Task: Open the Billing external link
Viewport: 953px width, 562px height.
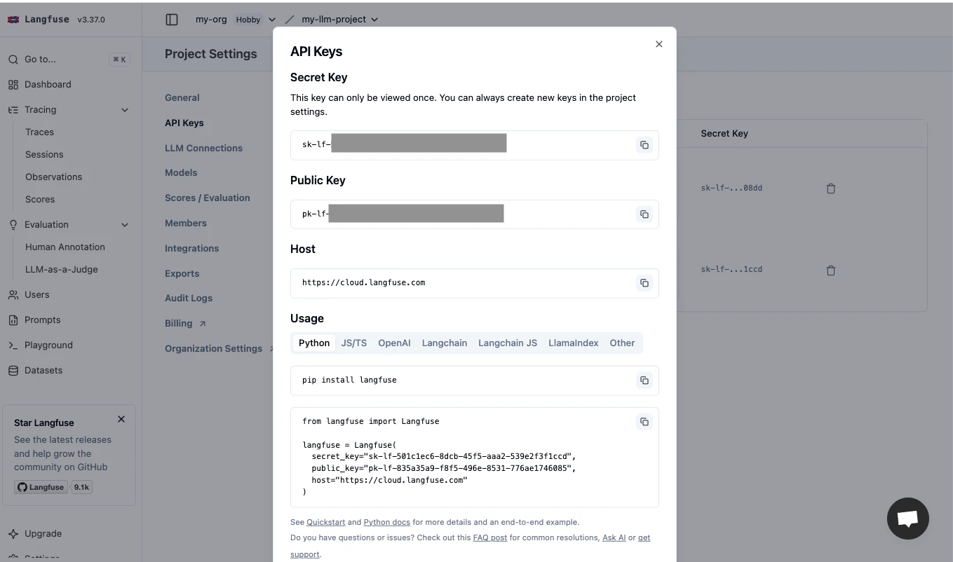Action: click(185, 324)
